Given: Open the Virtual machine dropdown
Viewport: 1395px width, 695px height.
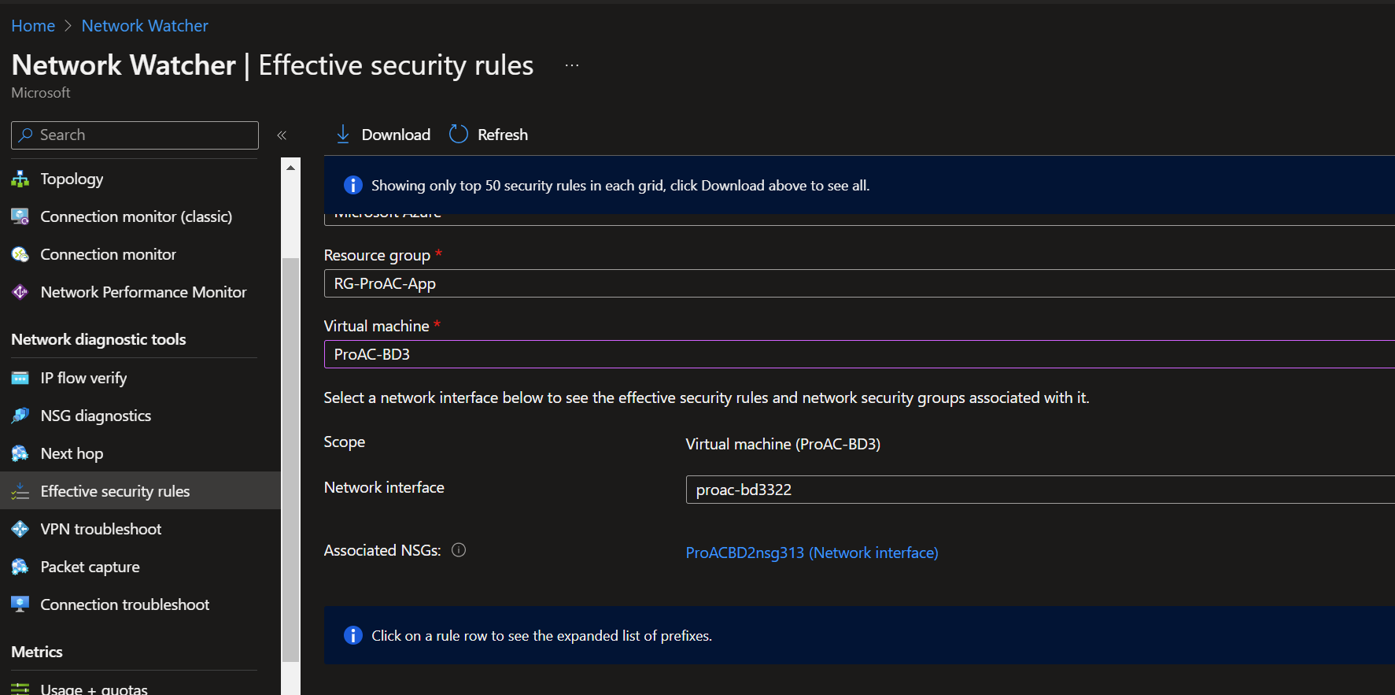Looking at the screenshot, I should coord(859,354).
